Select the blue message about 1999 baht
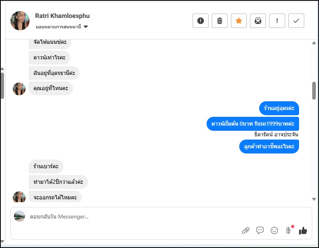Image resolution: width=319 pixels, height=248 pixels. (x=253, y=124)
